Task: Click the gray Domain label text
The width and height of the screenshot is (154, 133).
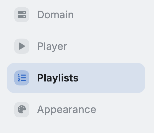Action: [55, 15]
